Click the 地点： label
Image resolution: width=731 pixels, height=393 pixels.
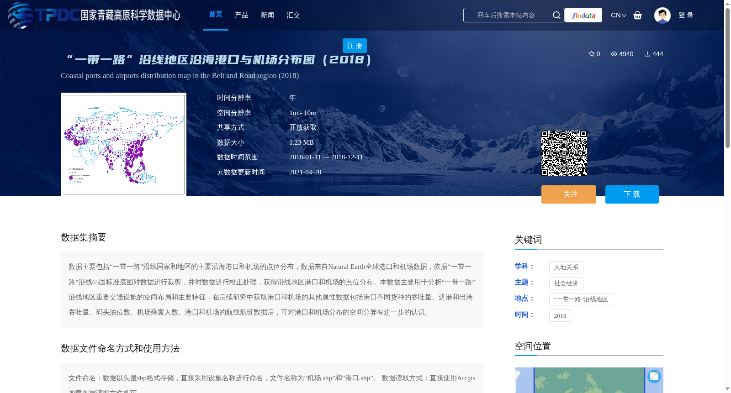click(524, 298)
